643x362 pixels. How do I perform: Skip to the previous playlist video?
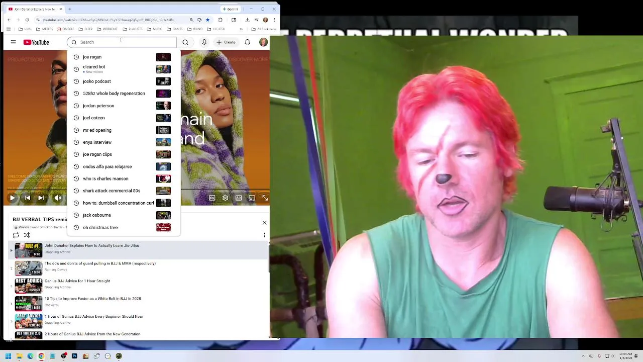tap(28, 198)
